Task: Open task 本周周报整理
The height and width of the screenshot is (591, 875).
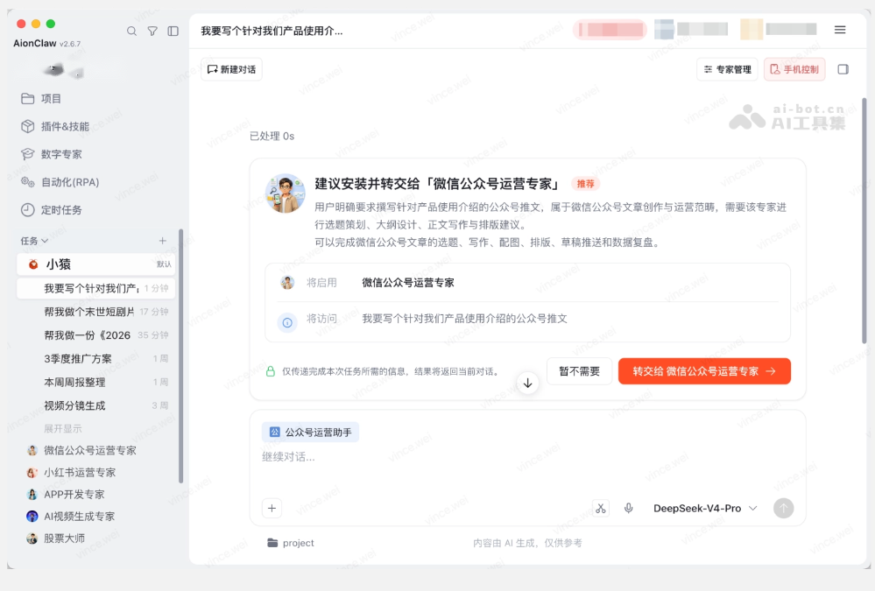Action: pyautogui.click(x=96, y=383)
